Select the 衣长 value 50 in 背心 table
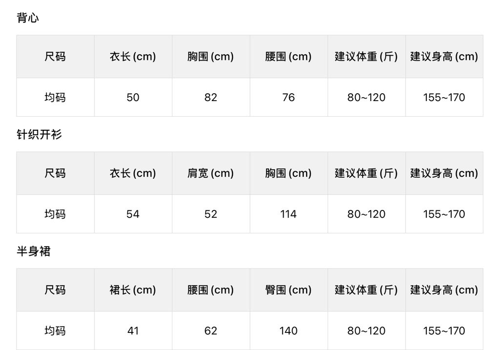 tap(133, 98)
